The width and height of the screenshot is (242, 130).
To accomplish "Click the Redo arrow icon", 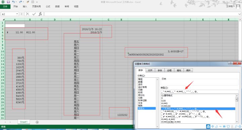I will [21, 2].
